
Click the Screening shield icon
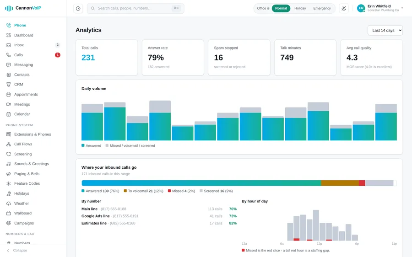(x=9, y=154)
